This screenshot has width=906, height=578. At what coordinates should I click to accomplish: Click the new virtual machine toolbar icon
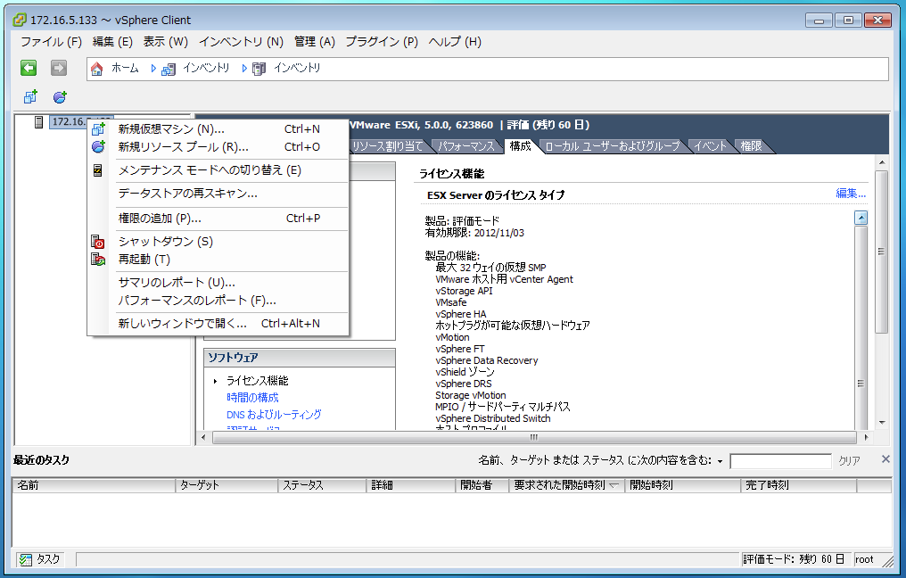coord(30,96)
